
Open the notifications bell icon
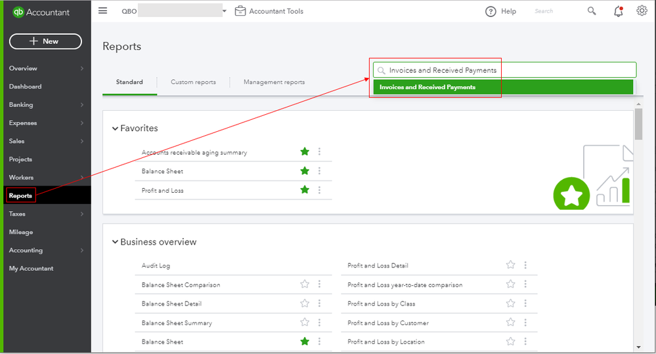click(x=618, y=11)
